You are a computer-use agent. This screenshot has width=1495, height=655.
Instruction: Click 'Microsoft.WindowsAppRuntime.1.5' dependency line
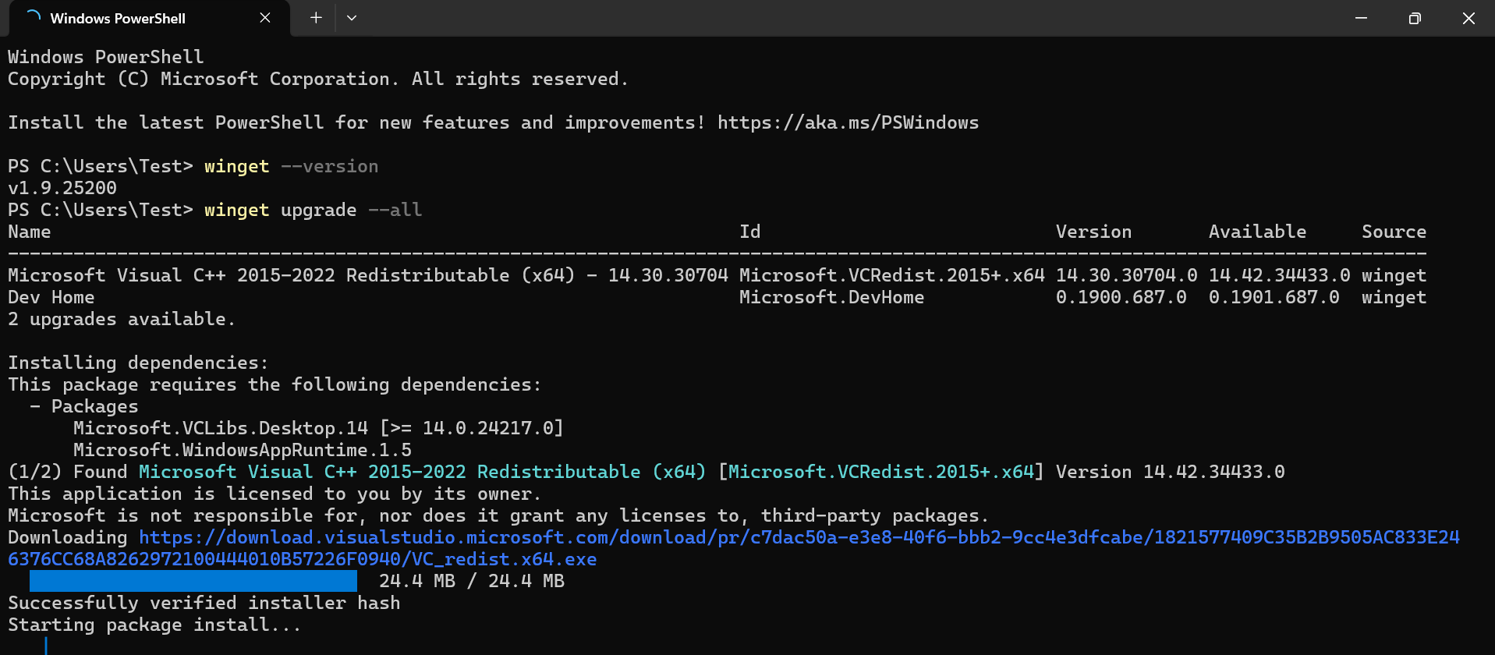coord(242,450)
